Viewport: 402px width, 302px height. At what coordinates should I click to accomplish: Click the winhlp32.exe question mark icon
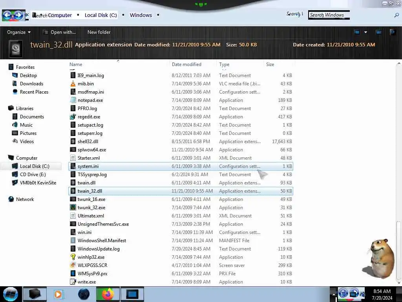click(x=73, y=257)
